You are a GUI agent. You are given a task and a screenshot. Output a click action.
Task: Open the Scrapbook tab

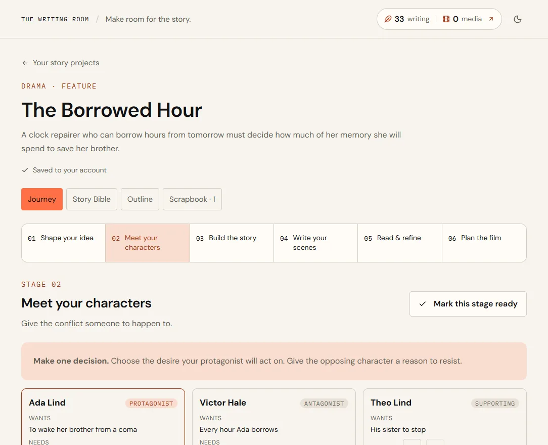point(192,199)
